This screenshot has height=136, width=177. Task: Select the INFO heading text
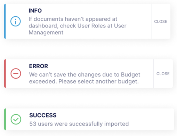35,11
